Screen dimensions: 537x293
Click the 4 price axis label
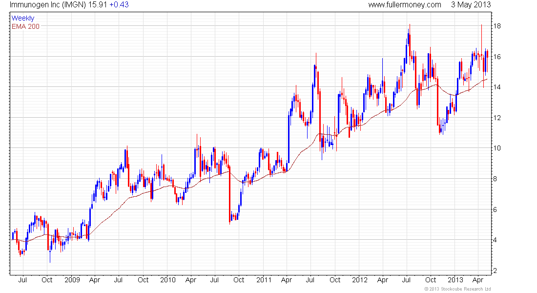coord(495,240)
